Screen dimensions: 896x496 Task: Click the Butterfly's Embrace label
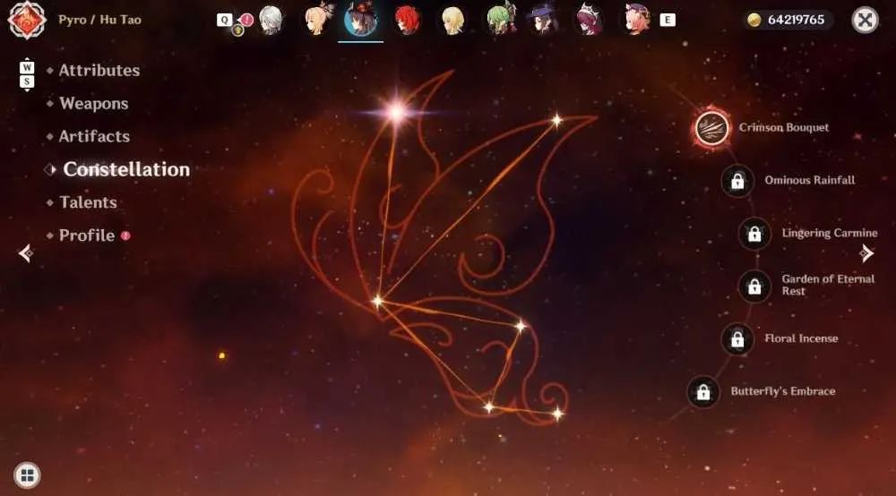pyautogui.click(x=783, y=391)
